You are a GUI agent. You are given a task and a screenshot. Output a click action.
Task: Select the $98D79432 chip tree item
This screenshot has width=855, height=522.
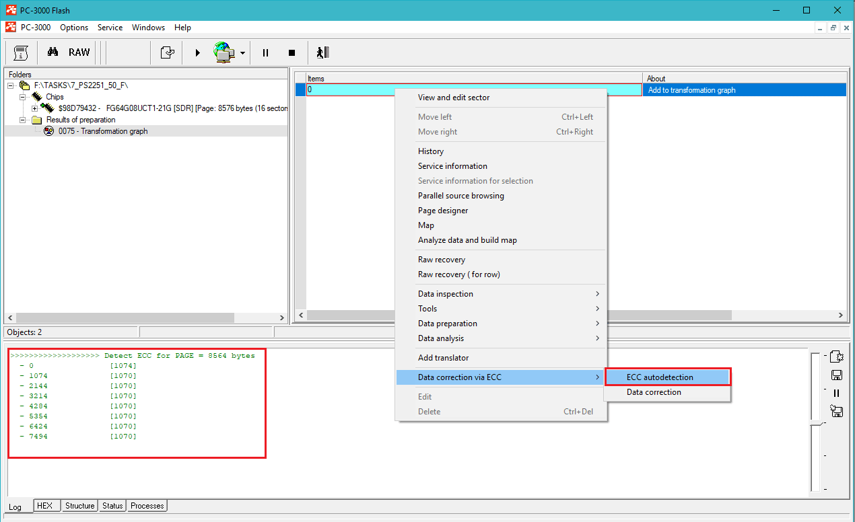click(173, 108)
